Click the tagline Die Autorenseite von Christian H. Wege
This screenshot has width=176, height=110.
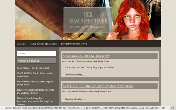click(88, 27)
